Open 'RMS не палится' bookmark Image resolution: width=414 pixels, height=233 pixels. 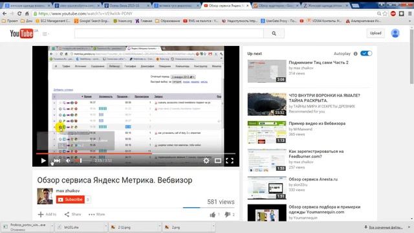pos(201,21)
